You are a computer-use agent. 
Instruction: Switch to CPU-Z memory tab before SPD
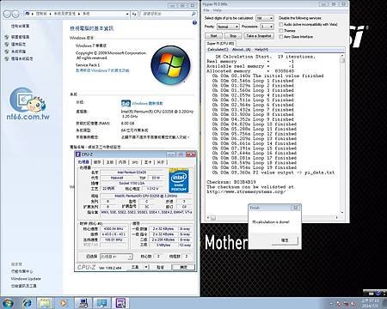(122, 162)
